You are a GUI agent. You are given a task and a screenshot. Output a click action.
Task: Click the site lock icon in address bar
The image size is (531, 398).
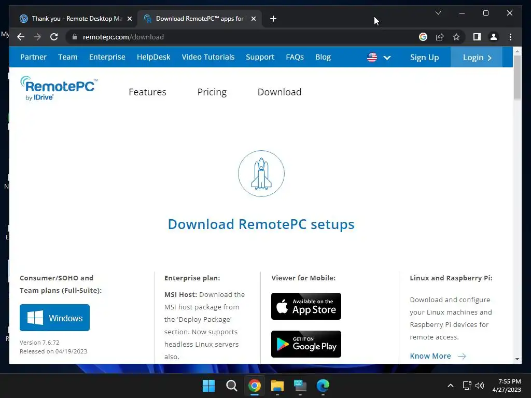75,37
